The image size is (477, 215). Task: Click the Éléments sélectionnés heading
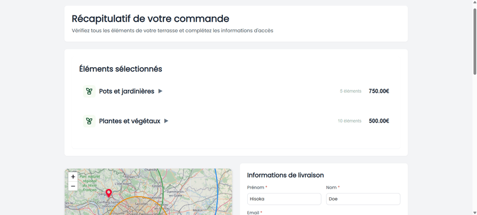(120, 69)
